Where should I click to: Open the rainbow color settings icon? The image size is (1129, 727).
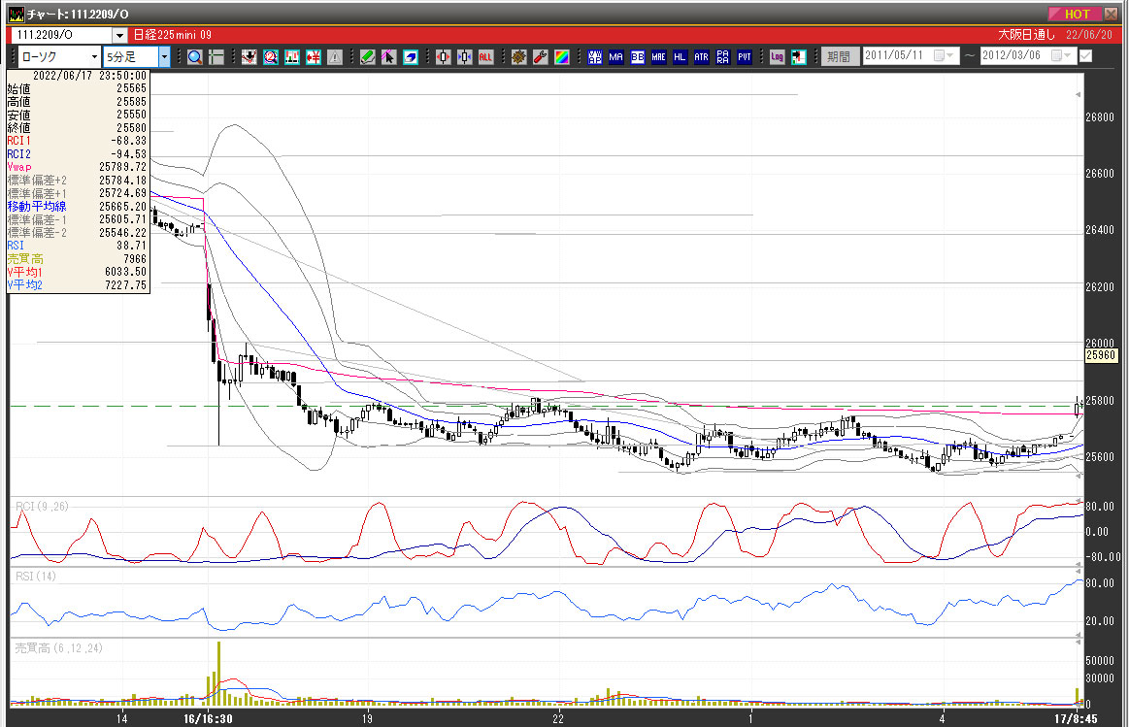pyautogui.click(x=562, y=57)
